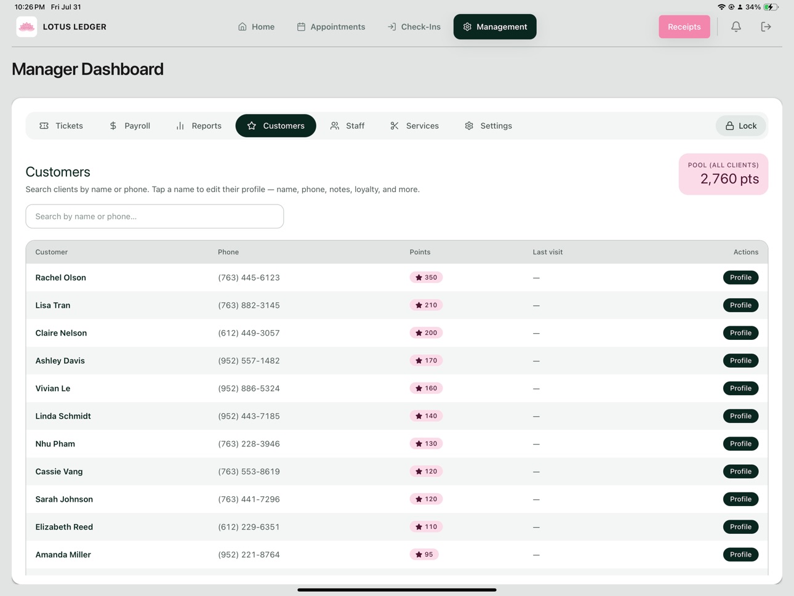Click the 350 points star badge
The width and height of the screenshot is (794, 596).
426,278
